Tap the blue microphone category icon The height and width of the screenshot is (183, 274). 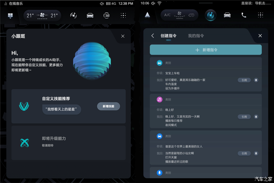coord(159,173)
